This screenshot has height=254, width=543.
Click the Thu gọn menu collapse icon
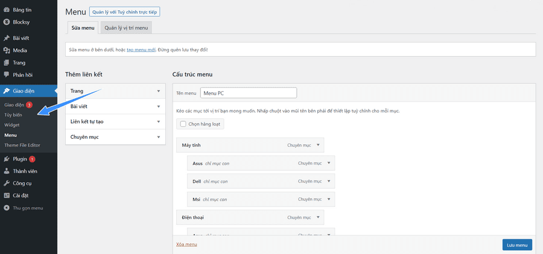(7, 208)
